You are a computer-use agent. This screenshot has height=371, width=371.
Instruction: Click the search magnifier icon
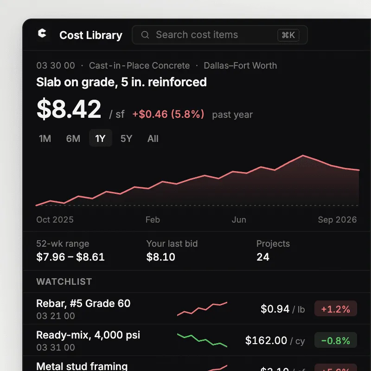tap(145, 35)
